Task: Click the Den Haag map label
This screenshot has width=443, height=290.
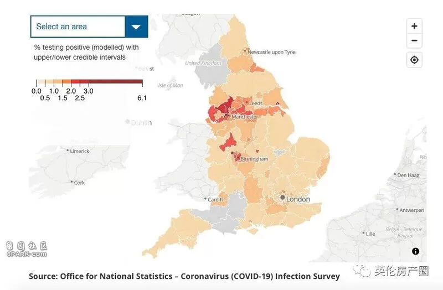Action: click(x=408, y=175)
